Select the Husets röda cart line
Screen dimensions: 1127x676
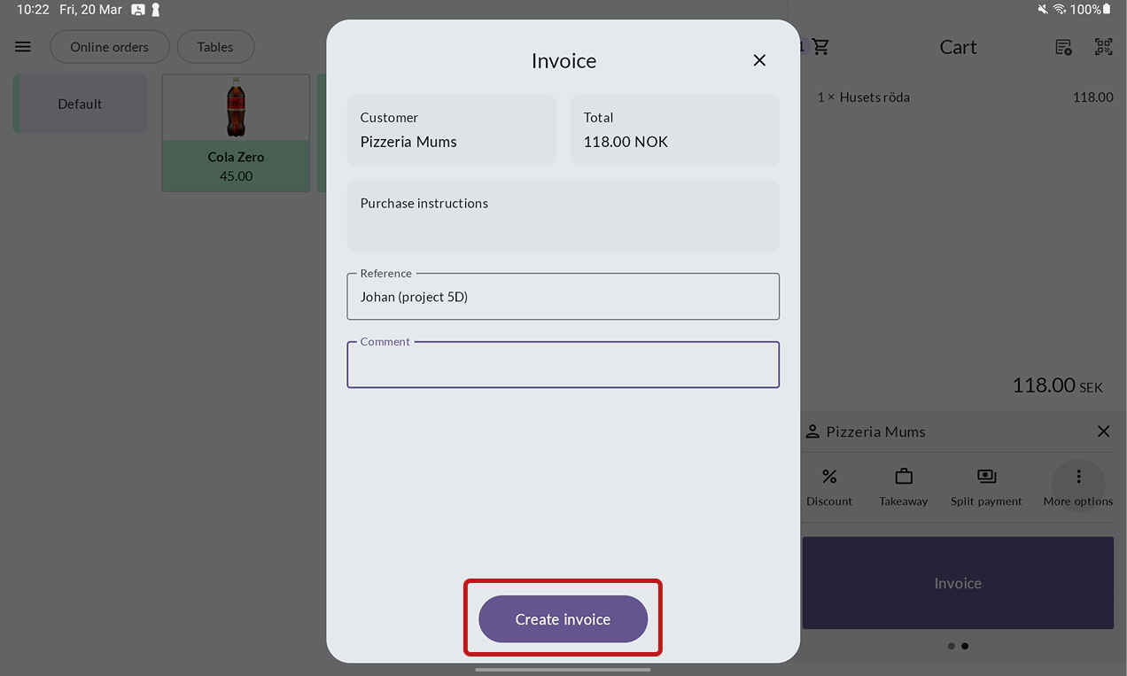(957, 97)
